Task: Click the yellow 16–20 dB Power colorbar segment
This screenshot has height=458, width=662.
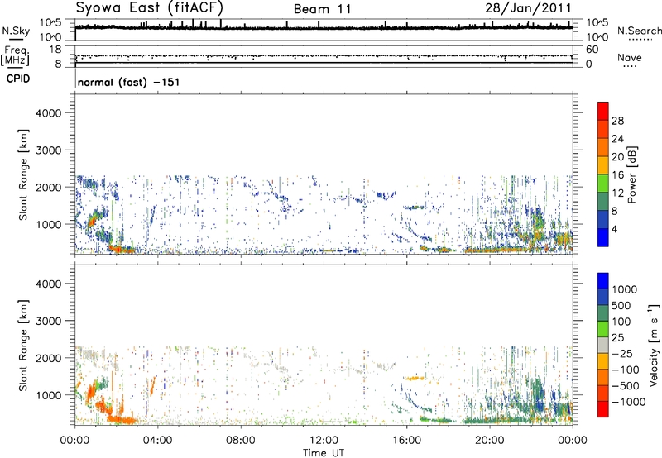Action: 603,165
